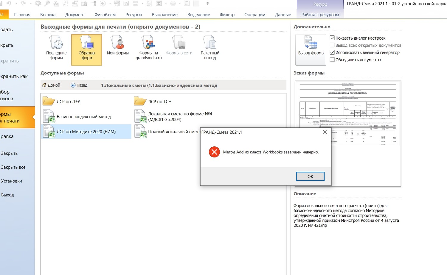Click the Вывод формы output button

311,49
